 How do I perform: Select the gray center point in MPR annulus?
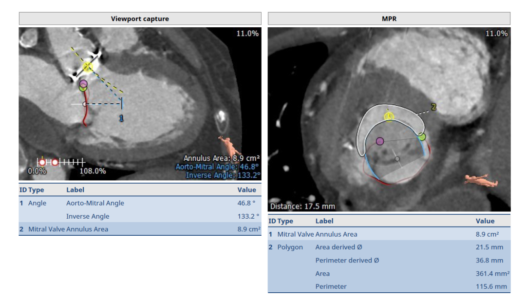click(x=397, y=159)
